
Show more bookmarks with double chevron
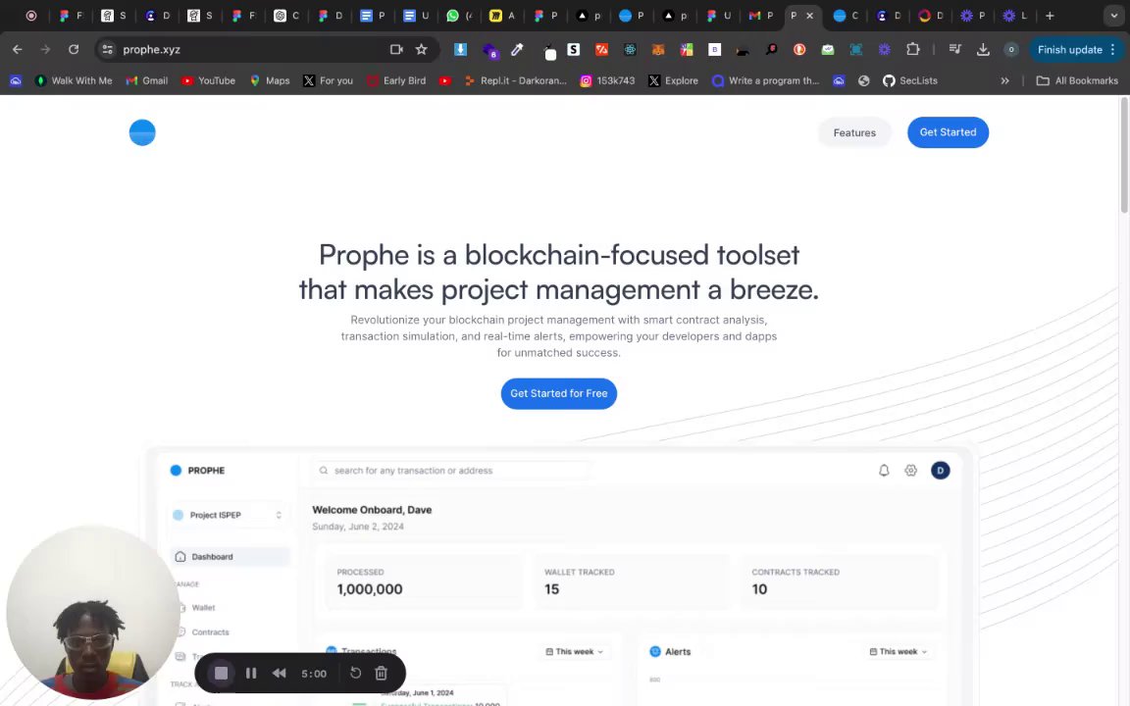pos(1004,80)
